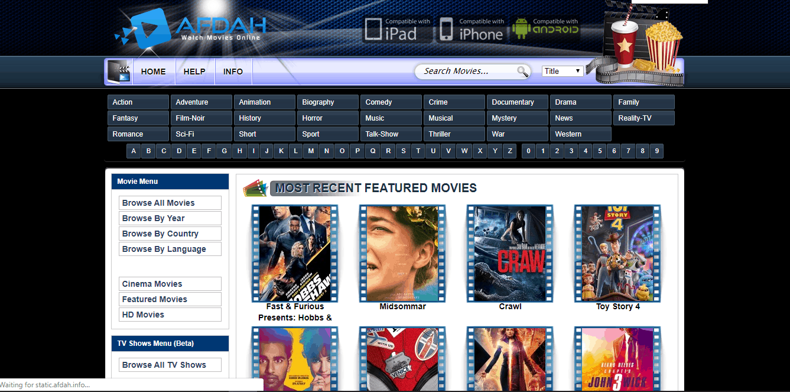Viewport: 790px width, 392px height.
Task: Click the Midsommar title link
Action: (x=402, y=306)
